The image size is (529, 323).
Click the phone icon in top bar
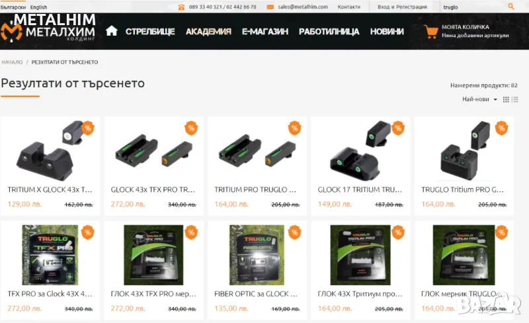tap(181, 7)
